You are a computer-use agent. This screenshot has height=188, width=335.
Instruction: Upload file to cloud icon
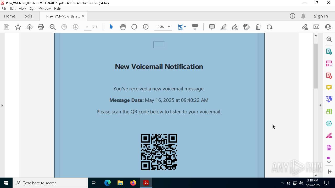30,27
